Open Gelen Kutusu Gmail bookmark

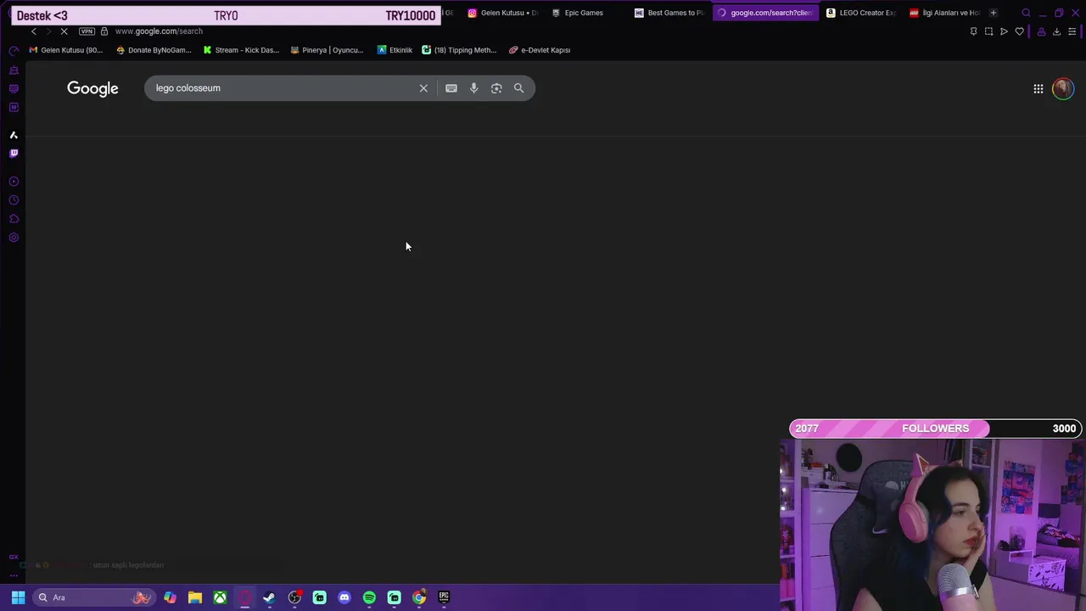66,50
